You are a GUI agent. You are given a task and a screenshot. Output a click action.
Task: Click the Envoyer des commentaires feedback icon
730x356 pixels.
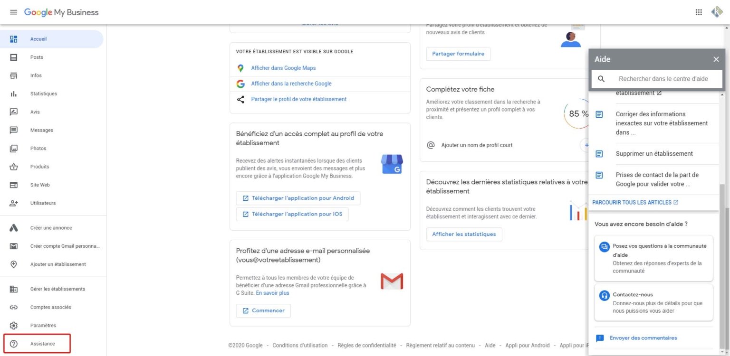(600, 338)
